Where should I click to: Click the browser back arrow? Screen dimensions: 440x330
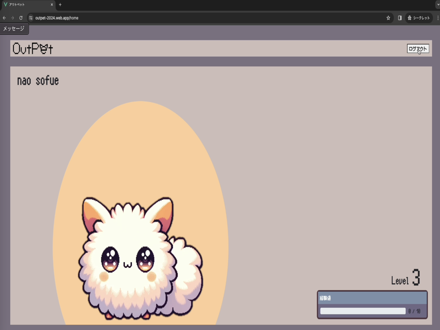tap(4, 18)
